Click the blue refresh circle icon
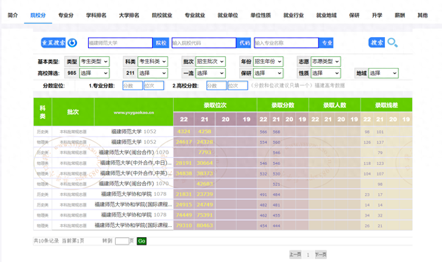Screen dimensions: 442x262 pos(72,43)
